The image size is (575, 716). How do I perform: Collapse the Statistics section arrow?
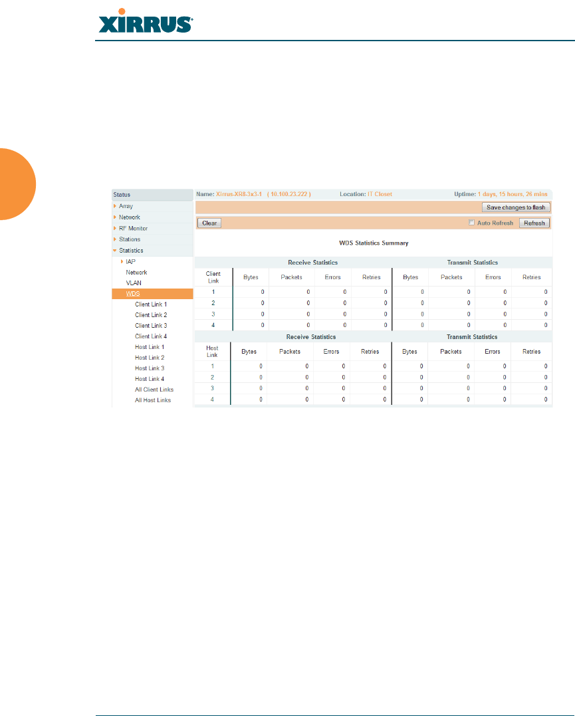coord(114,251)
